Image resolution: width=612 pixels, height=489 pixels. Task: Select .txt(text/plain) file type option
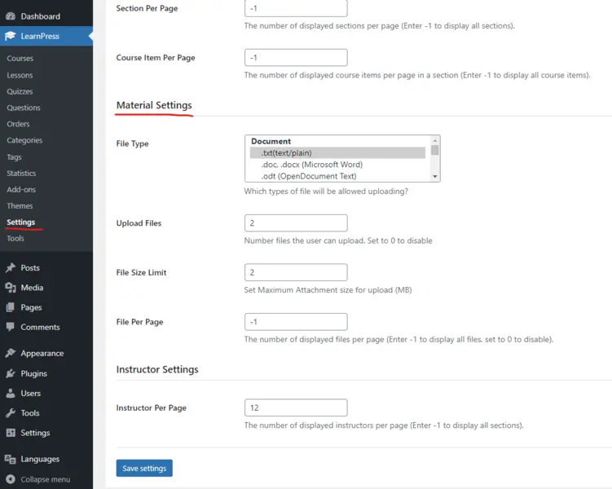[x=337, y=153]
